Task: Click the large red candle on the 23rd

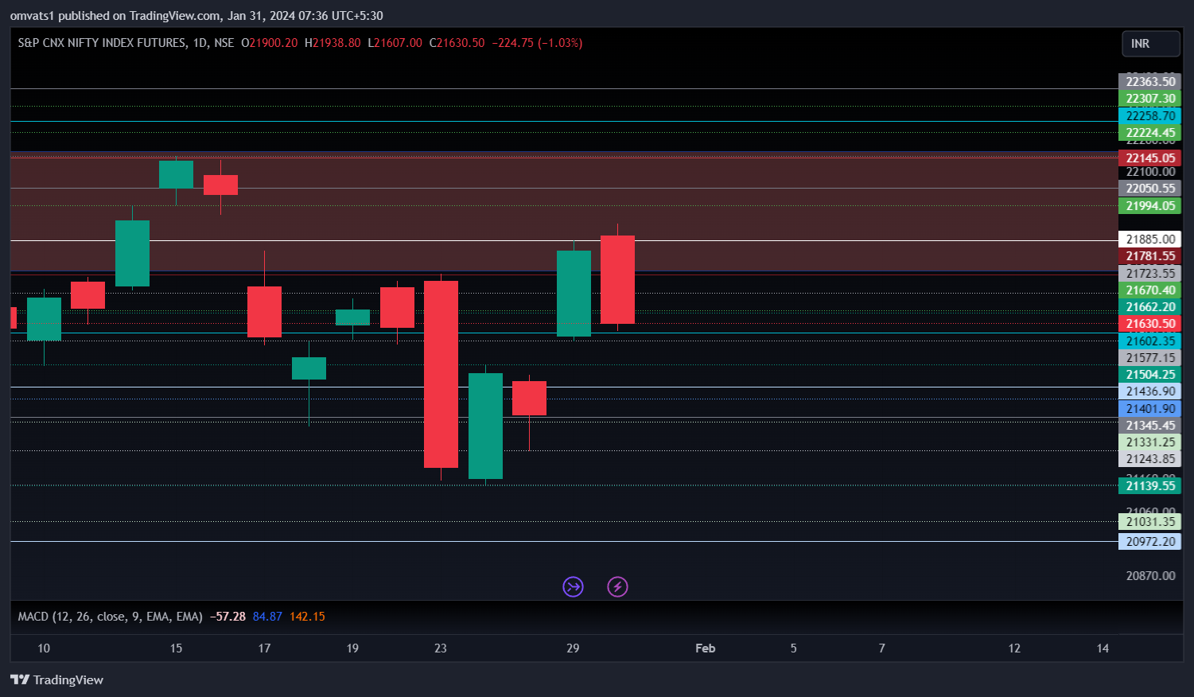Action: (x=441, y=374)
